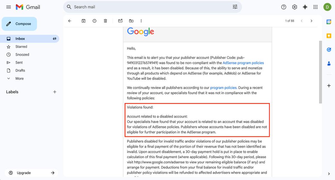Open the Sent folder
Image resolution: width=335 pixels, height=180 pixels.
coord(30,63)
